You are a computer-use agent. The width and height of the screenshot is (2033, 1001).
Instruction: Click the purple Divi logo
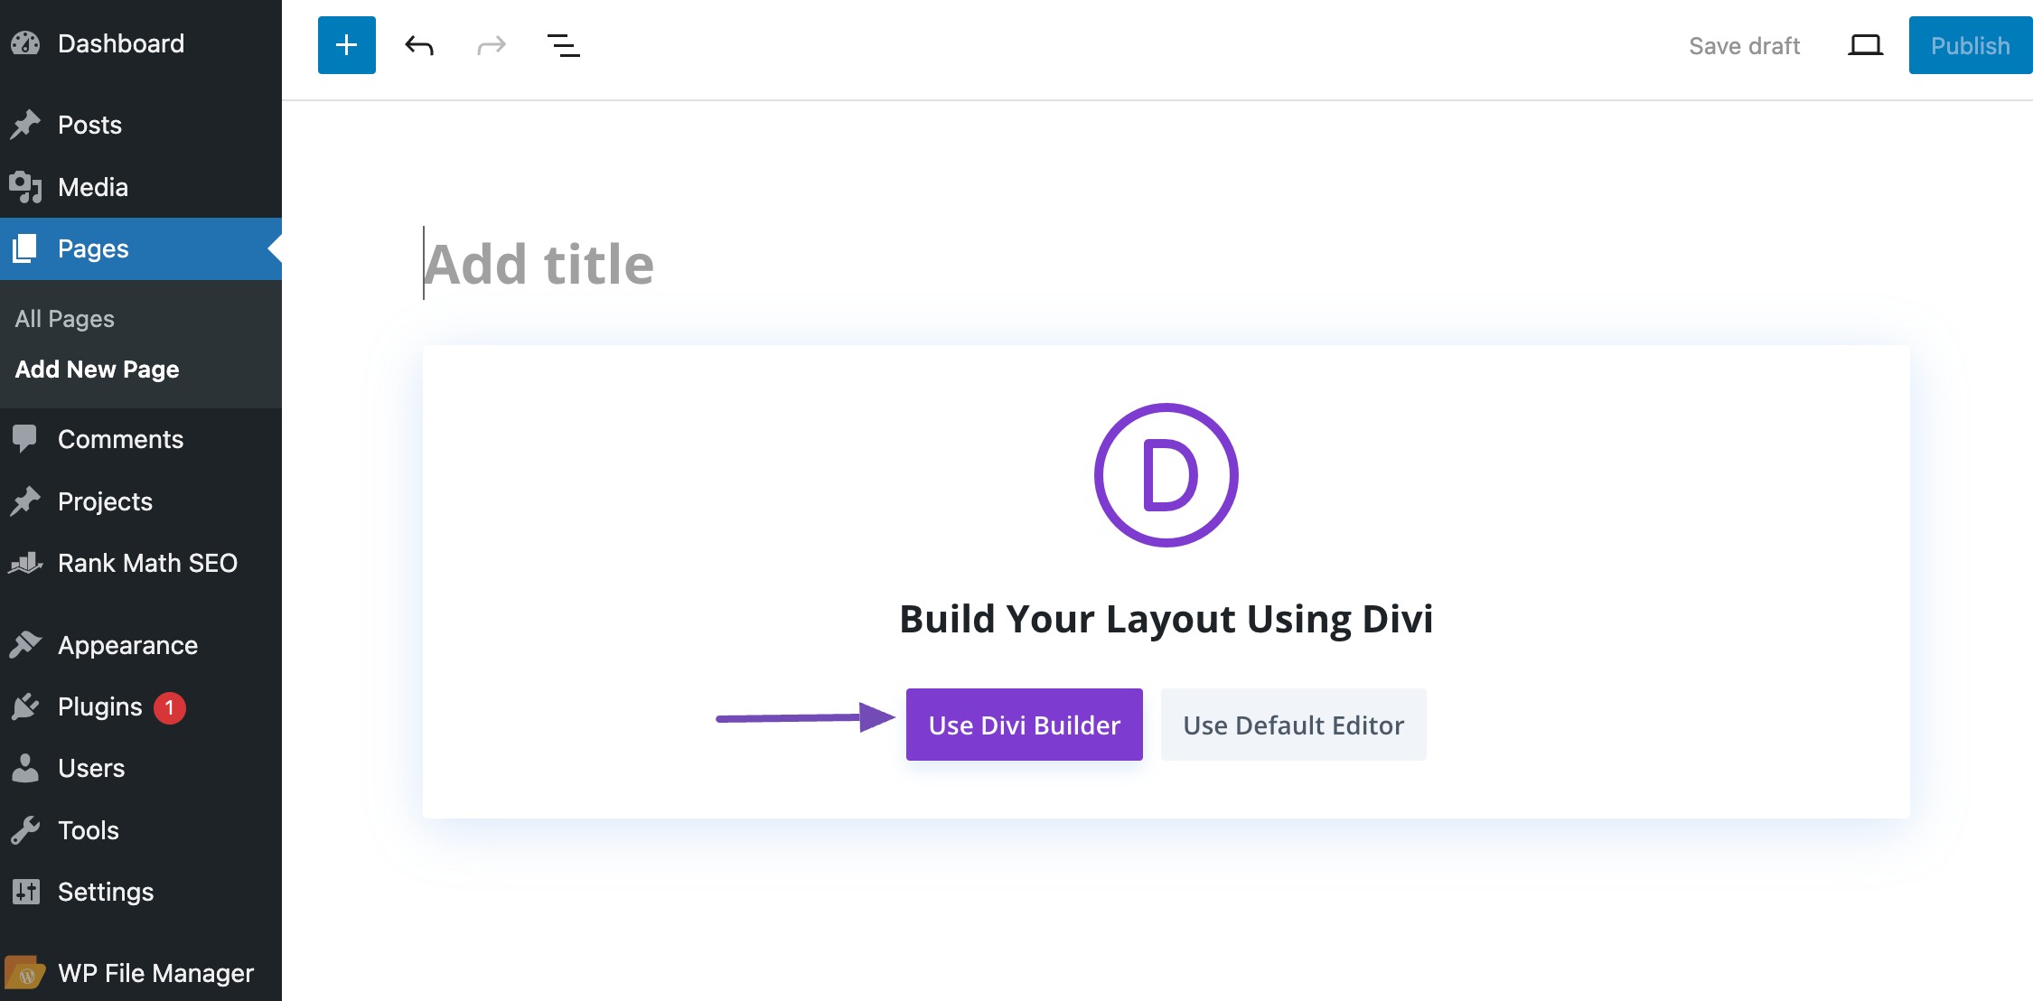[1166, 475]
